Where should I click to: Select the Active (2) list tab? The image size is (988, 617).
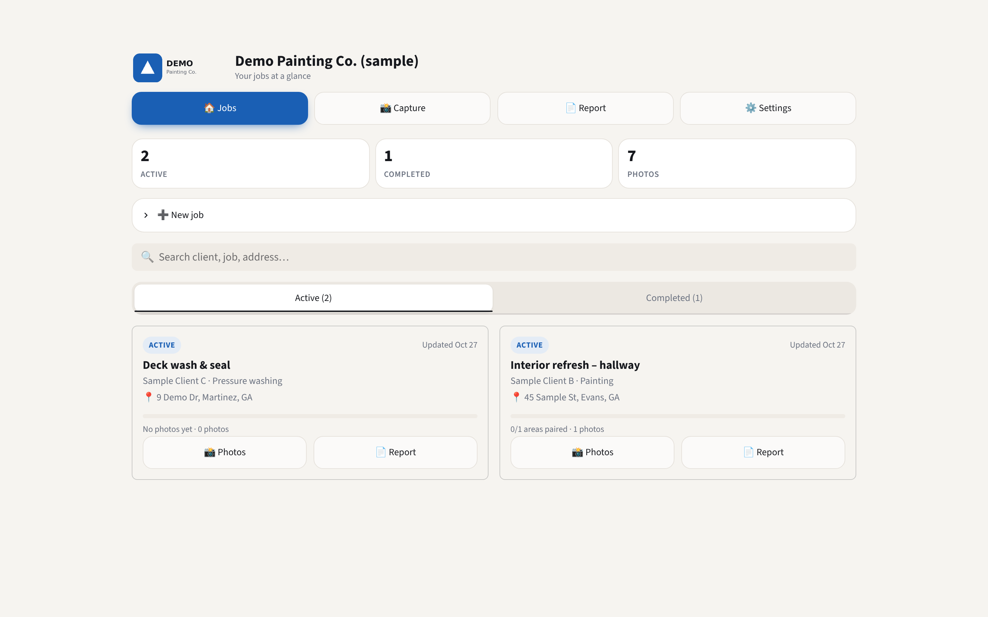[x=313, y=298]
